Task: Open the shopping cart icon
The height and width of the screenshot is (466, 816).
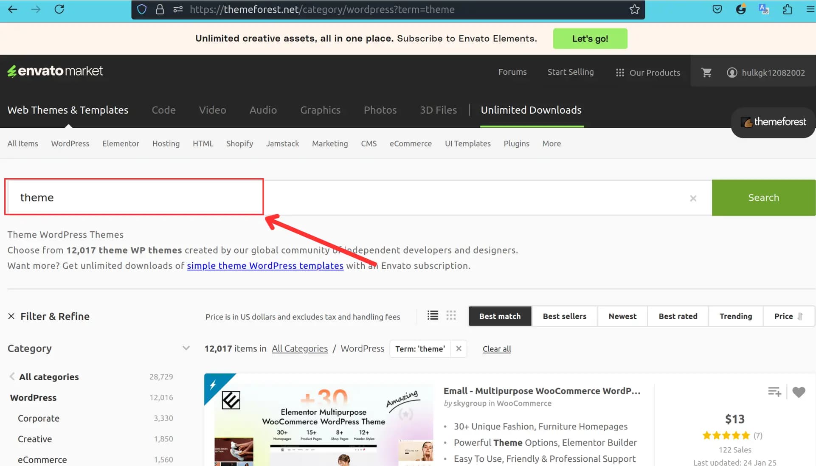Action: pyautogui.click(x=706, y=73)
